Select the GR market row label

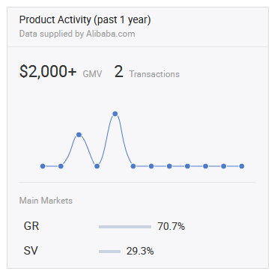coord(31,226)
